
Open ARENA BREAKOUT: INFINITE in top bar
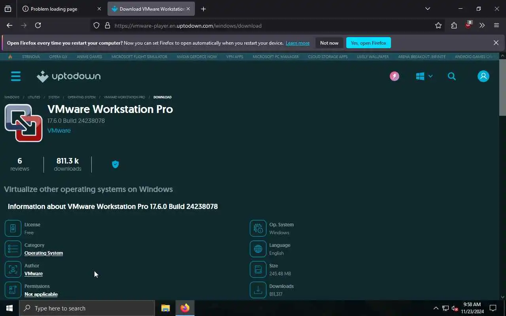click(422, 57)
